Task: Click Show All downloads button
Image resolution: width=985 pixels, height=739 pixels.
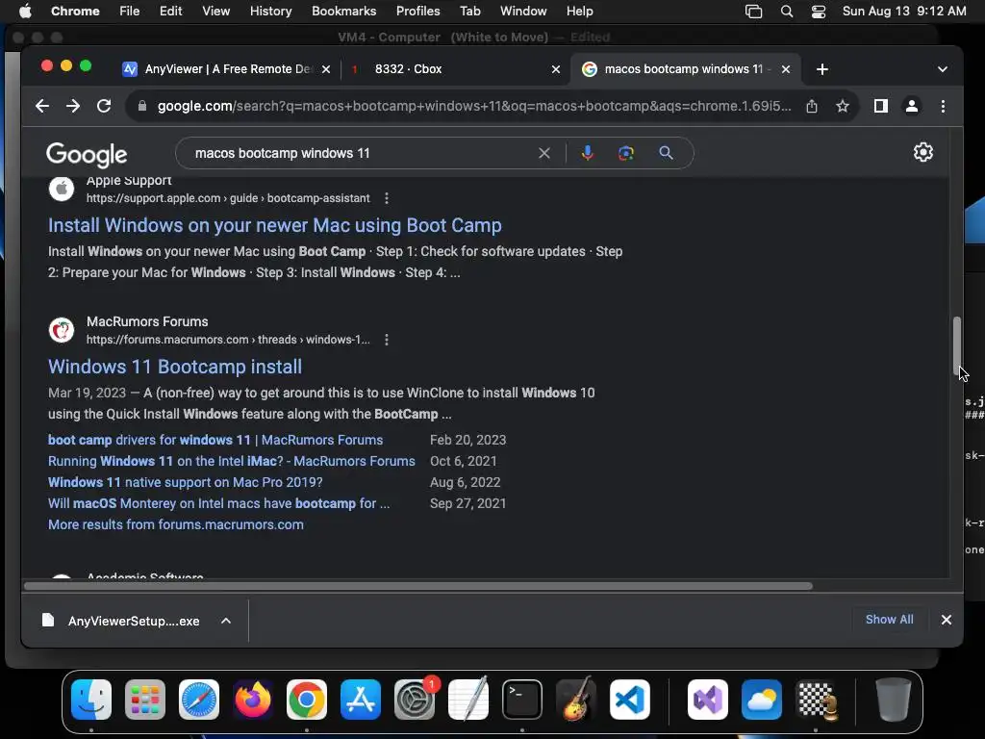Action: 889,619
